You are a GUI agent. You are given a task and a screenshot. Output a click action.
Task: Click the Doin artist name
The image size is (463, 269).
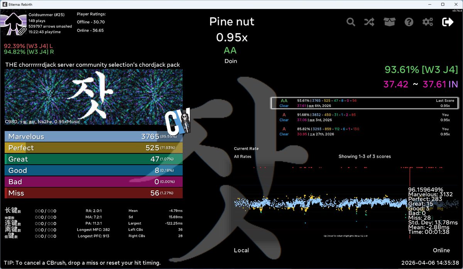tap(231, 61)
